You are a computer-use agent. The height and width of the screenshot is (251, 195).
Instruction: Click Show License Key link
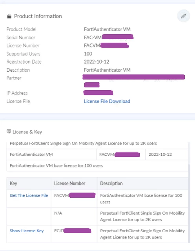point(27,231)
